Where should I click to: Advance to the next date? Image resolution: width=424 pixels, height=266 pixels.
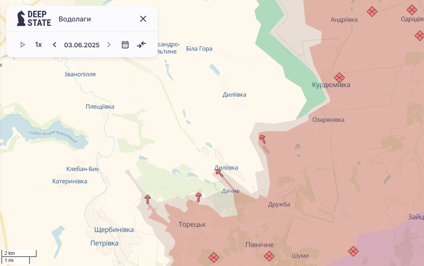coord(109,45)
